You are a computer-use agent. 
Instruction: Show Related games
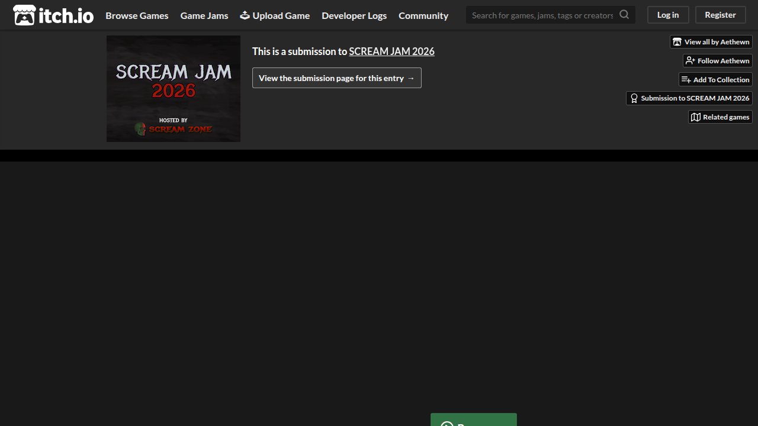[720, 117]
